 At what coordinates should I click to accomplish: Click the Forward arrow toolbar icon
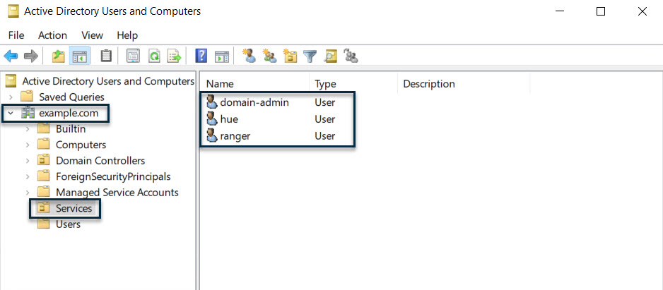tap(31, 56)
